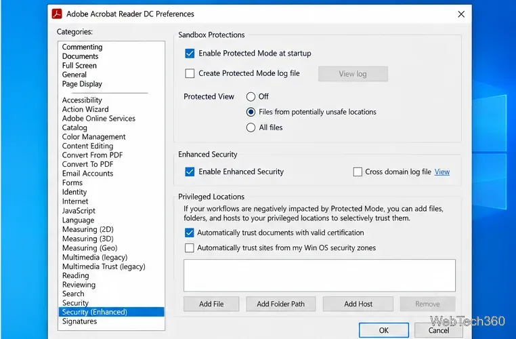Image resolution: width=516 pixels, height=339 pixels.
Task: Select Content Editing category
Action: tap(87, 146)
